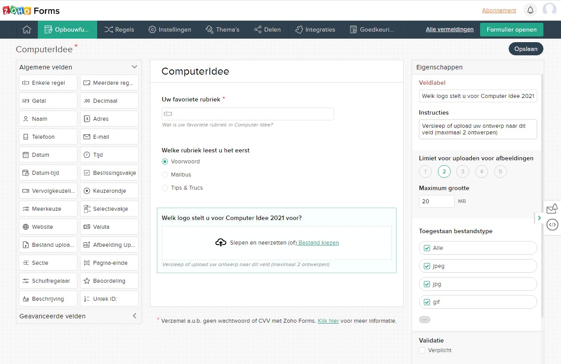Open the email notification icon on right edge

click(552, 209)
